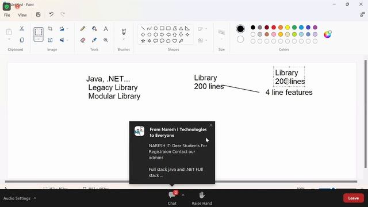Image resolution: width=368 pixels, height=207 pixels.
Task: Select the Pencil tool
Action: 83,29
